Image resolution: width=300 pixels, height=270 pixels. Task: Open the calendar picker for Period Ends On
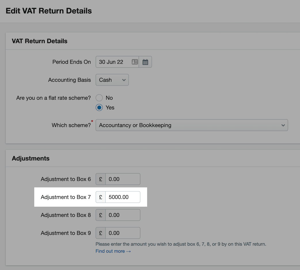tap(145, 62)
